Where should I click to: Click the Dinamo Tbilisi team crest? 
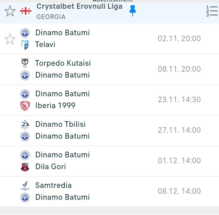coord(25,124)
